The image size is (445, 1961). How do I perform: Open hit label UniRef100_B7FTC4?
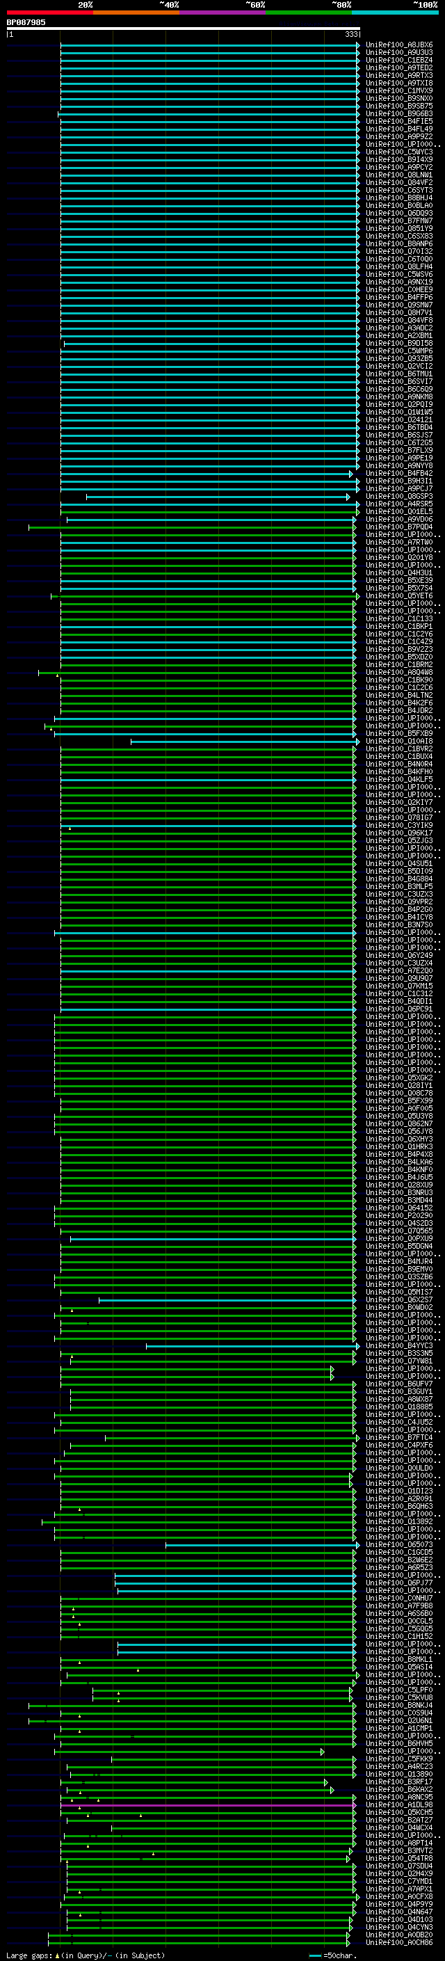[399, 1437]
